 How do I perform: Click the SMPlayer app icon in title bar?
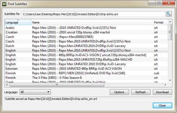(4, 4)
